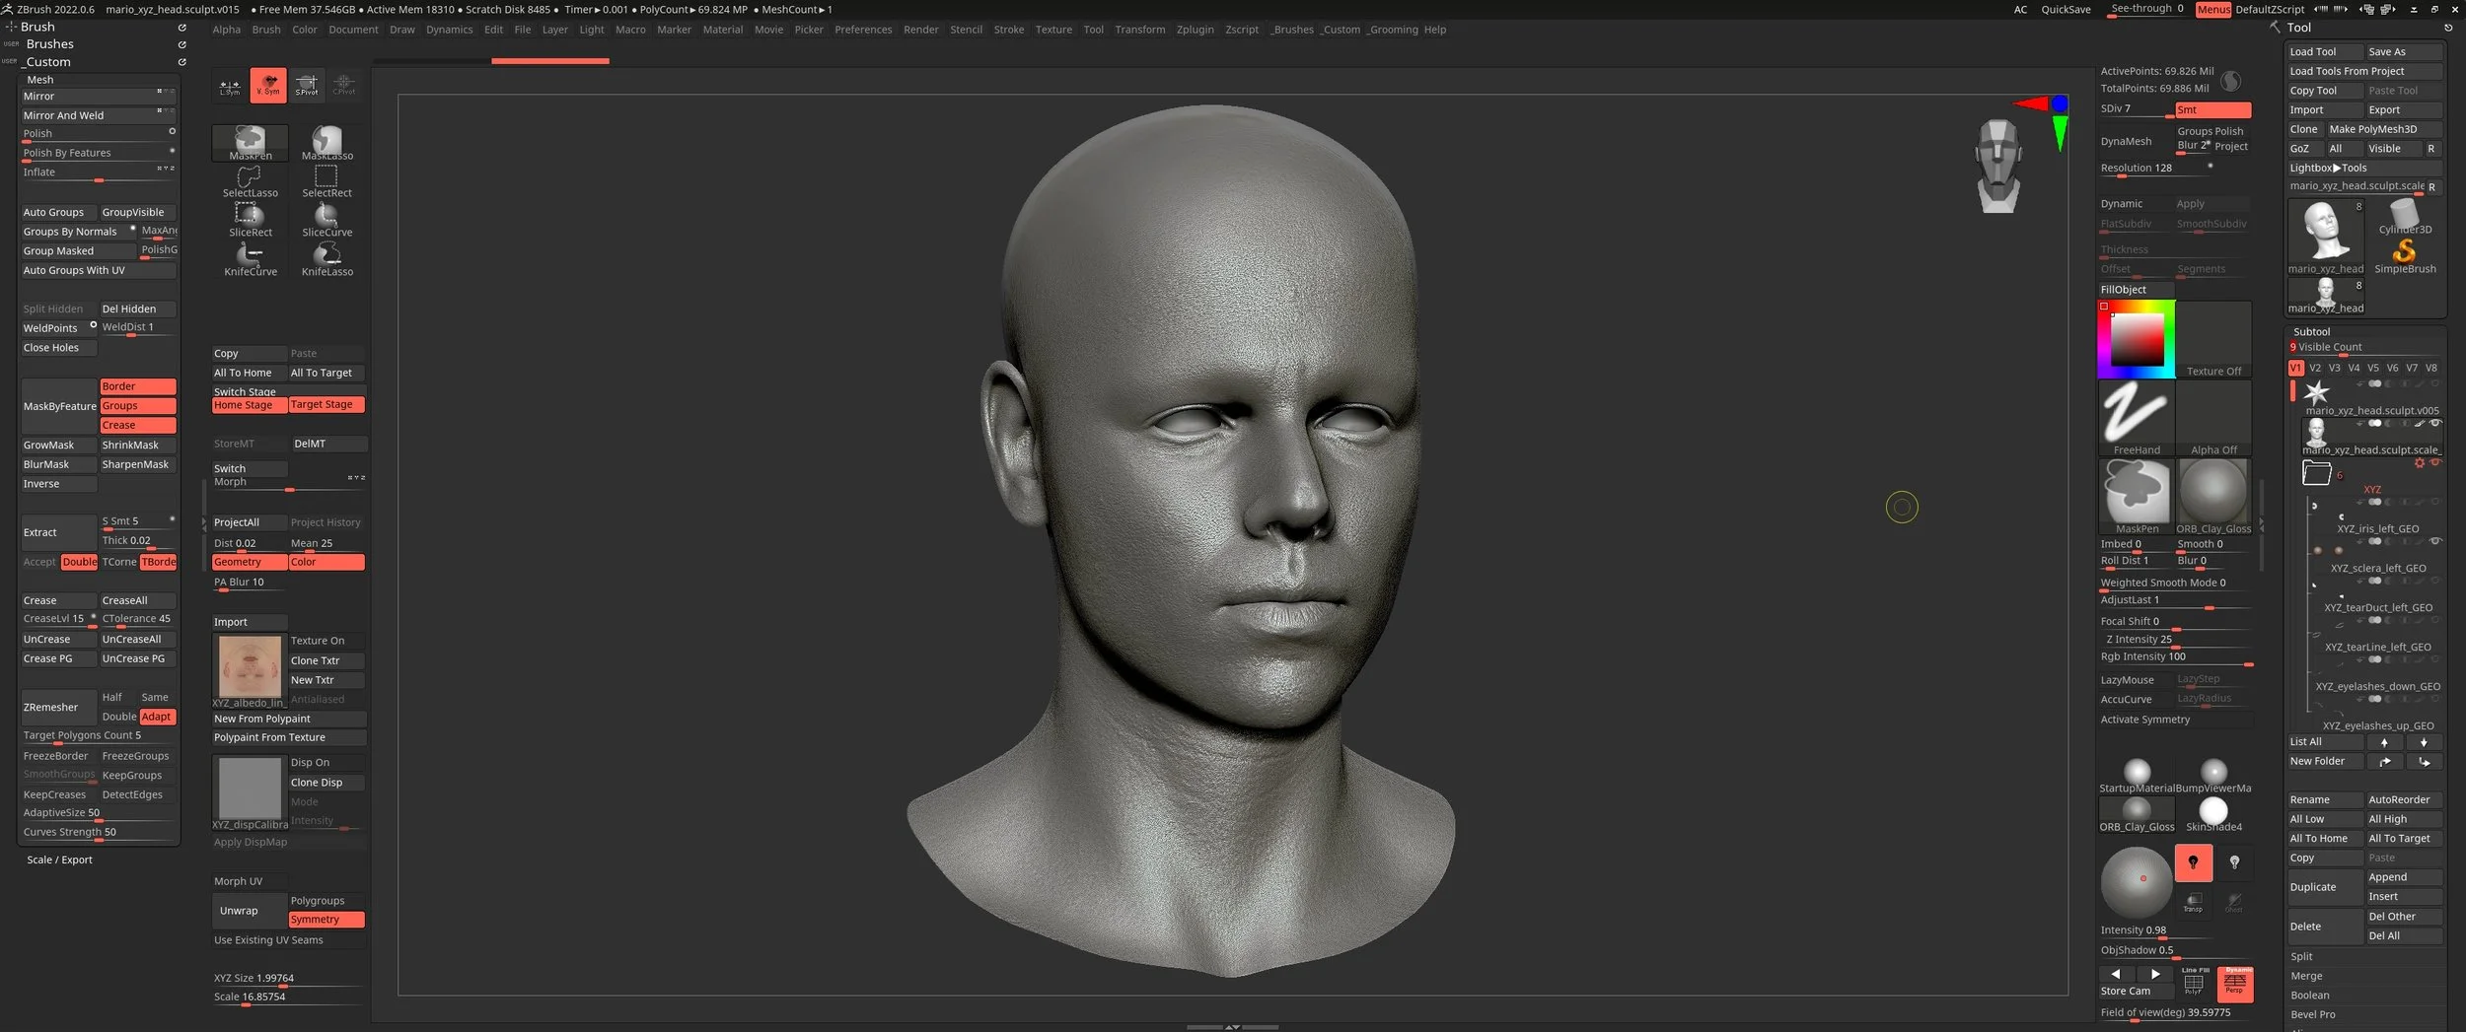This screenshot has height=1032, width=2466.
Task: Move subtool up with up arrow
Action: coord(2384,742)
